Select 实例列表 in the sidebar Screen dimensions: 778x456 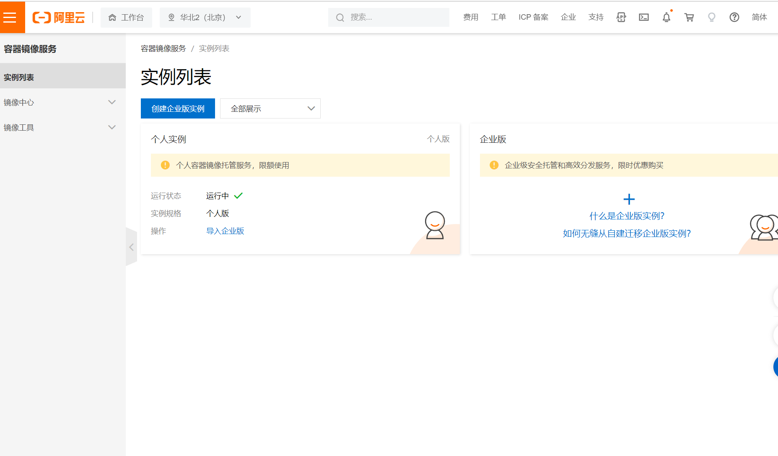(63, 76)
